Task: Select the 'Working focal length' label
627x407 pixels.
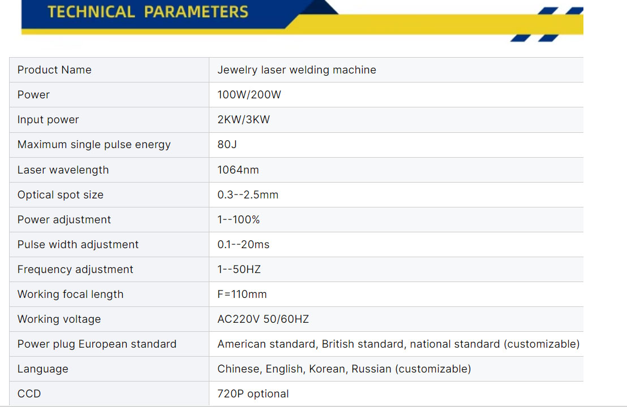Action: pyautogui.click(x=70, y=295)
